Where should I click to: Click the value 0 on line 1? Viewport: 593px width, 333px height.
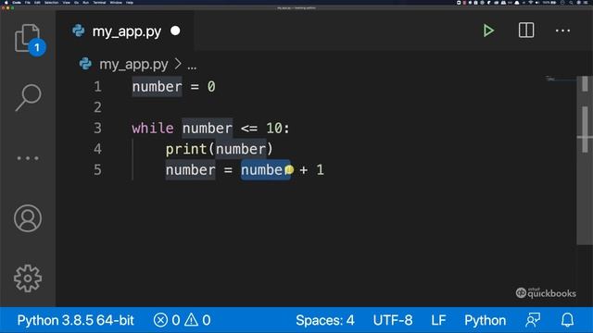[x=211, y=86]
